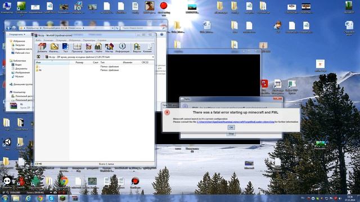Click the Найти (Find) binoculars icon
Screen dimensions: 360x202
tap(98, 48)
